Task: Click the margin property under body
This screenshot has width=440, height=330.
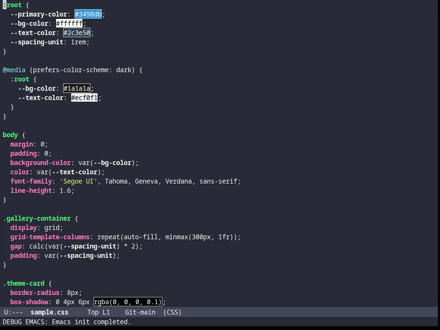Action: coord(22,144)
